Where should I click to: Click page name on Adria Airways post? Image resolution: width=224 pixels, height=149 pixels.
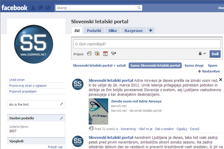tap(111, 80)
